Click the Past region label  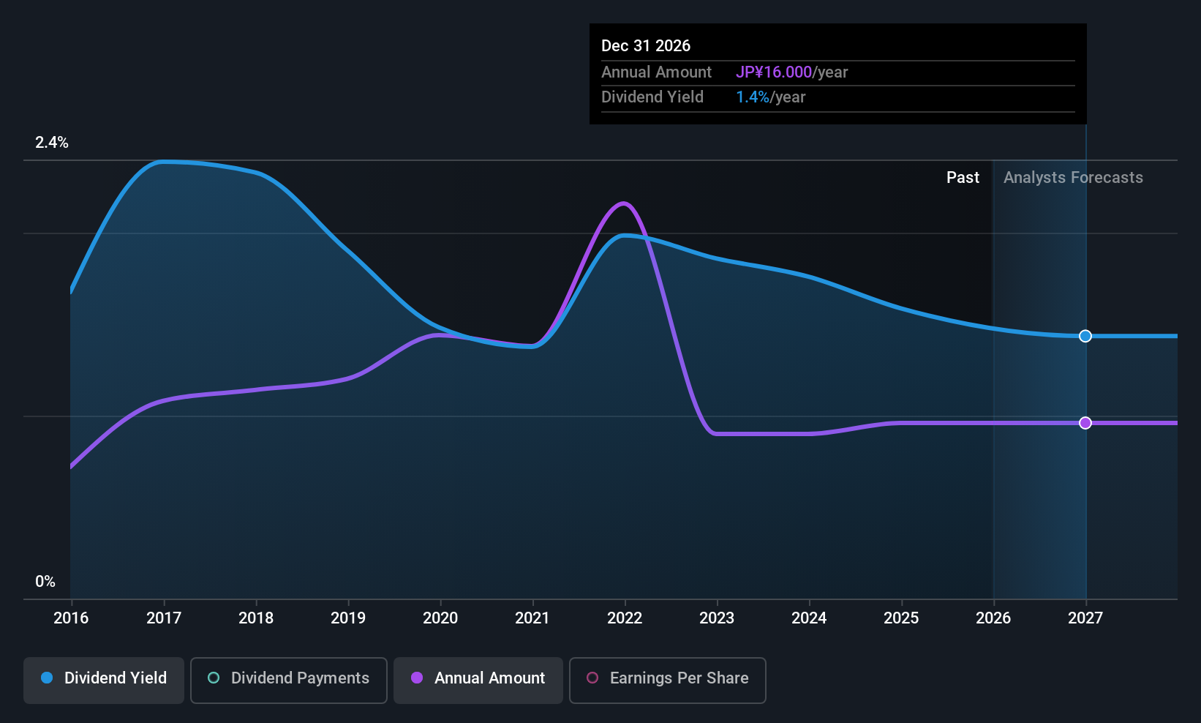tap(963, 178)
